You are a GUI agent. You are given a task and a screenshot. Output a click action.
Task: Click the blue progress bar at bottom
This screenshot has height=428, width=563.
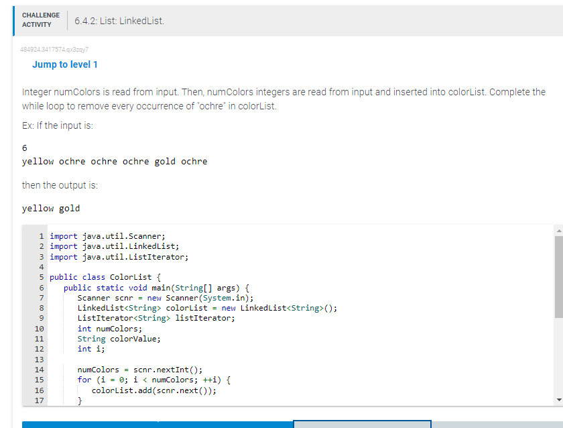pyautogui.click(x=154, y=423)
